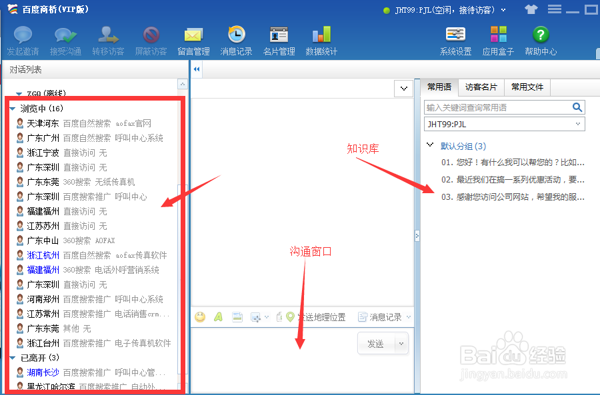
Task: Click the screenshot capture icon
Action: pos(255,317)
